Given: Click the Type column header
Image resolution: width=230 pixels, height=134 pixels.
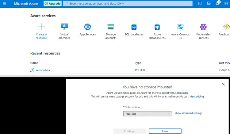Looking at the screenshot, I should coord(138,63).
